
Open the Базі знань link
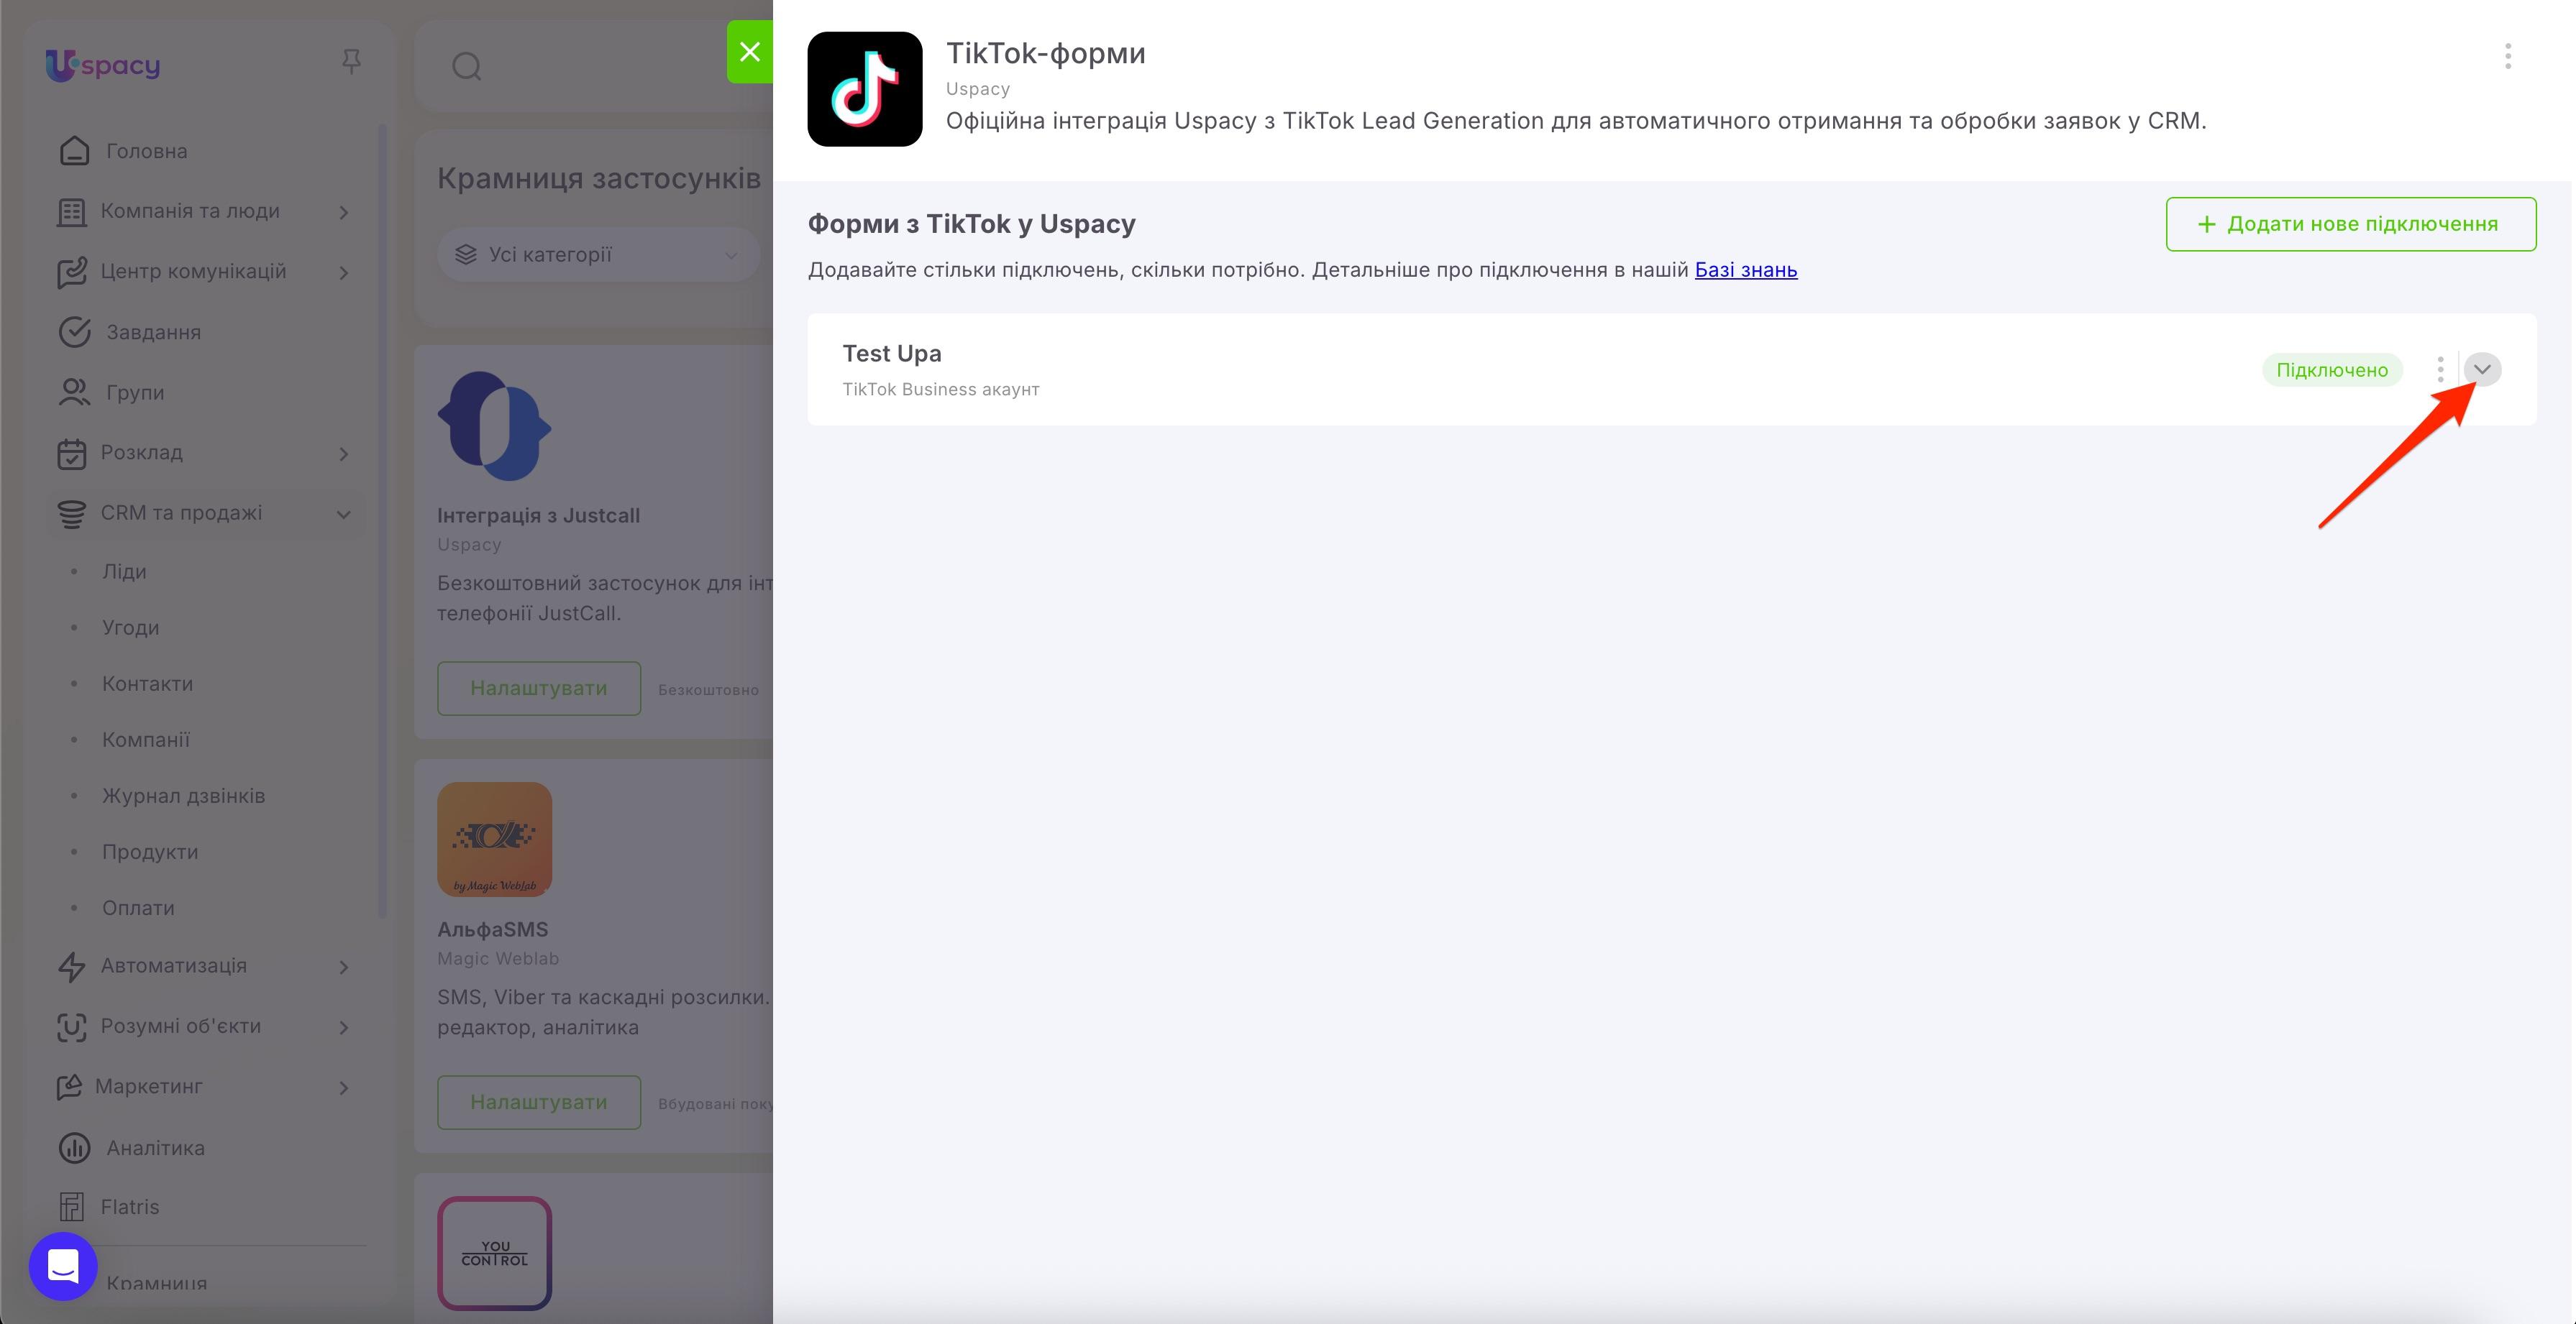(x=1745, y=270)
